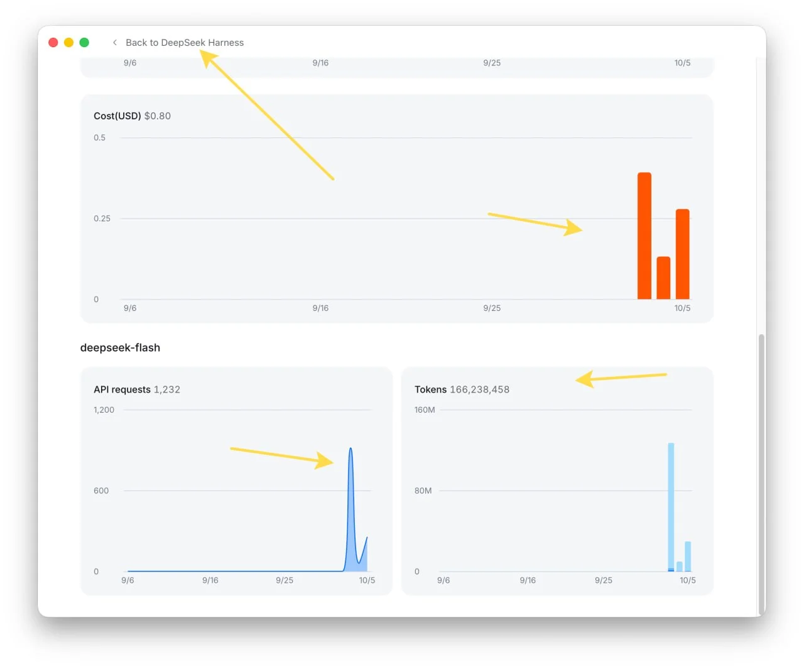Click the API requests chart's highest peak
Viewport: 804px width, 667px height.
click(350, 450)
